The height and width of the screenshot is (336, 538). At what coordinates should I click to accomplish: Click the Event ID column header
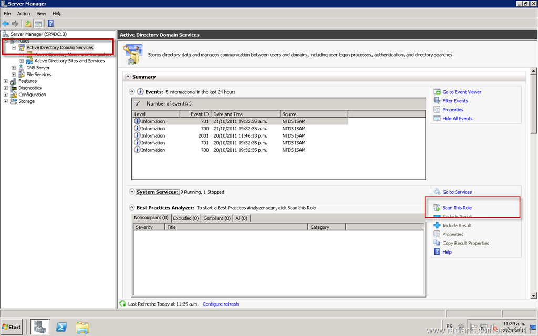pyautogui.click(x=195, y=114)
